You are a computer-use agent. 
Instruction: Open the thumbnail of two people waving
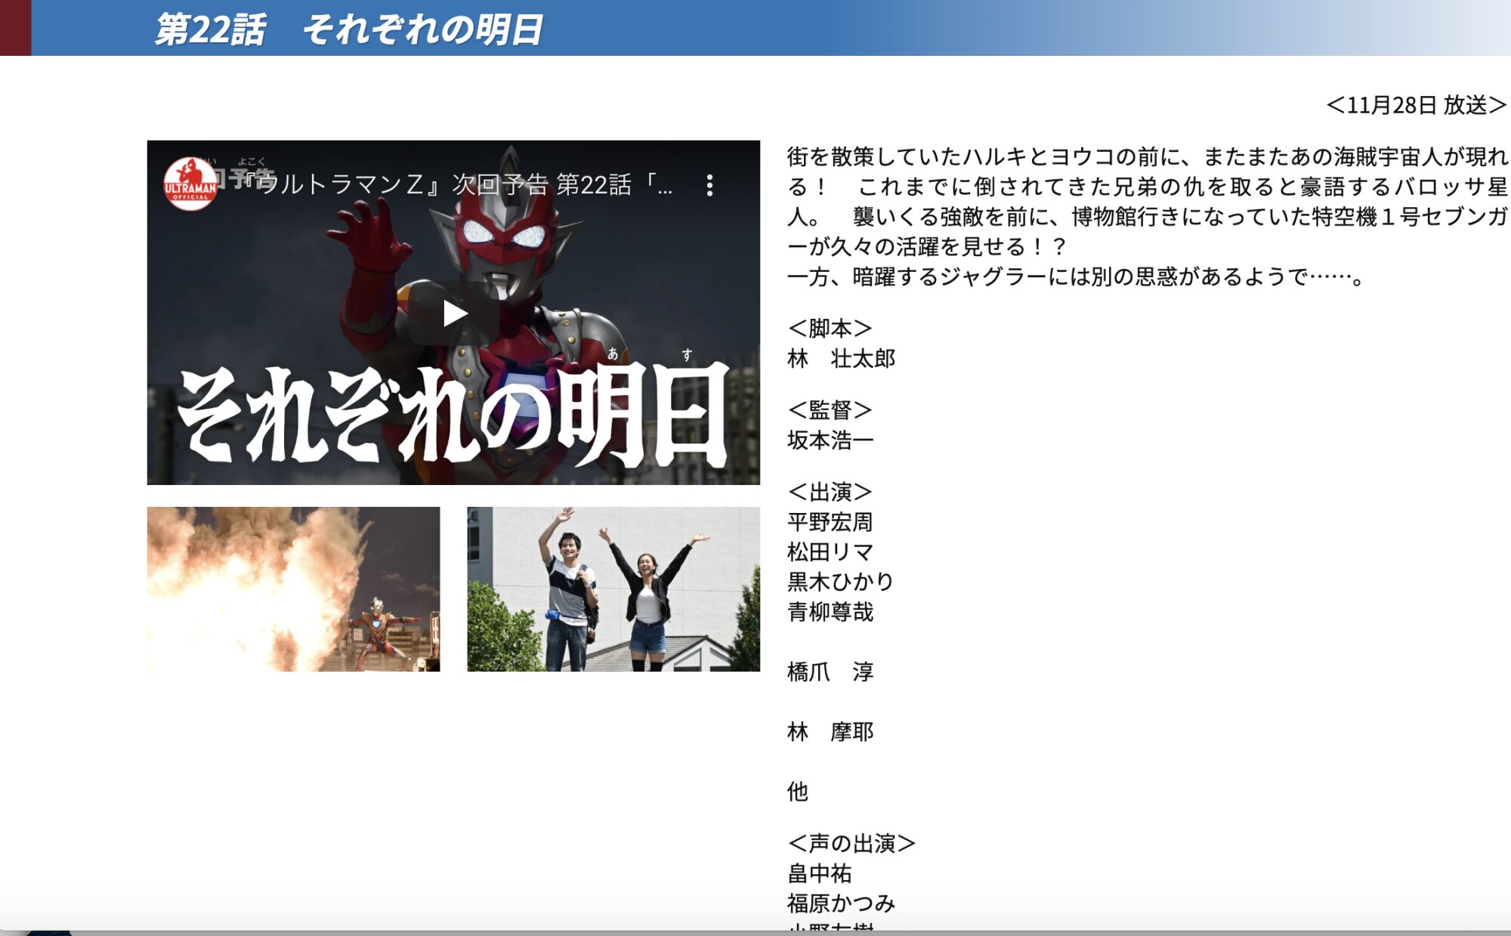[x=613, y=588]
